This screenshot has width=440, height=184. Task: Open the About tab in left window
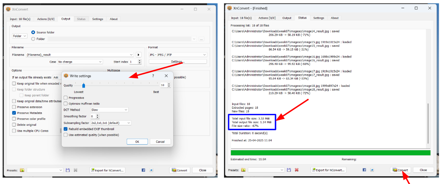pyautogui.click(x=114, y=19)
